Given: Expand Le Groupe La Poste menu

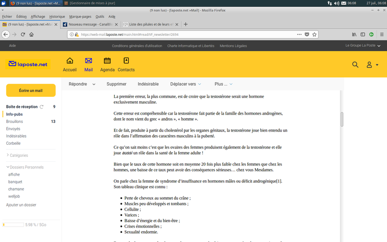Looking at the screenshot, I should tap(363, 45).
